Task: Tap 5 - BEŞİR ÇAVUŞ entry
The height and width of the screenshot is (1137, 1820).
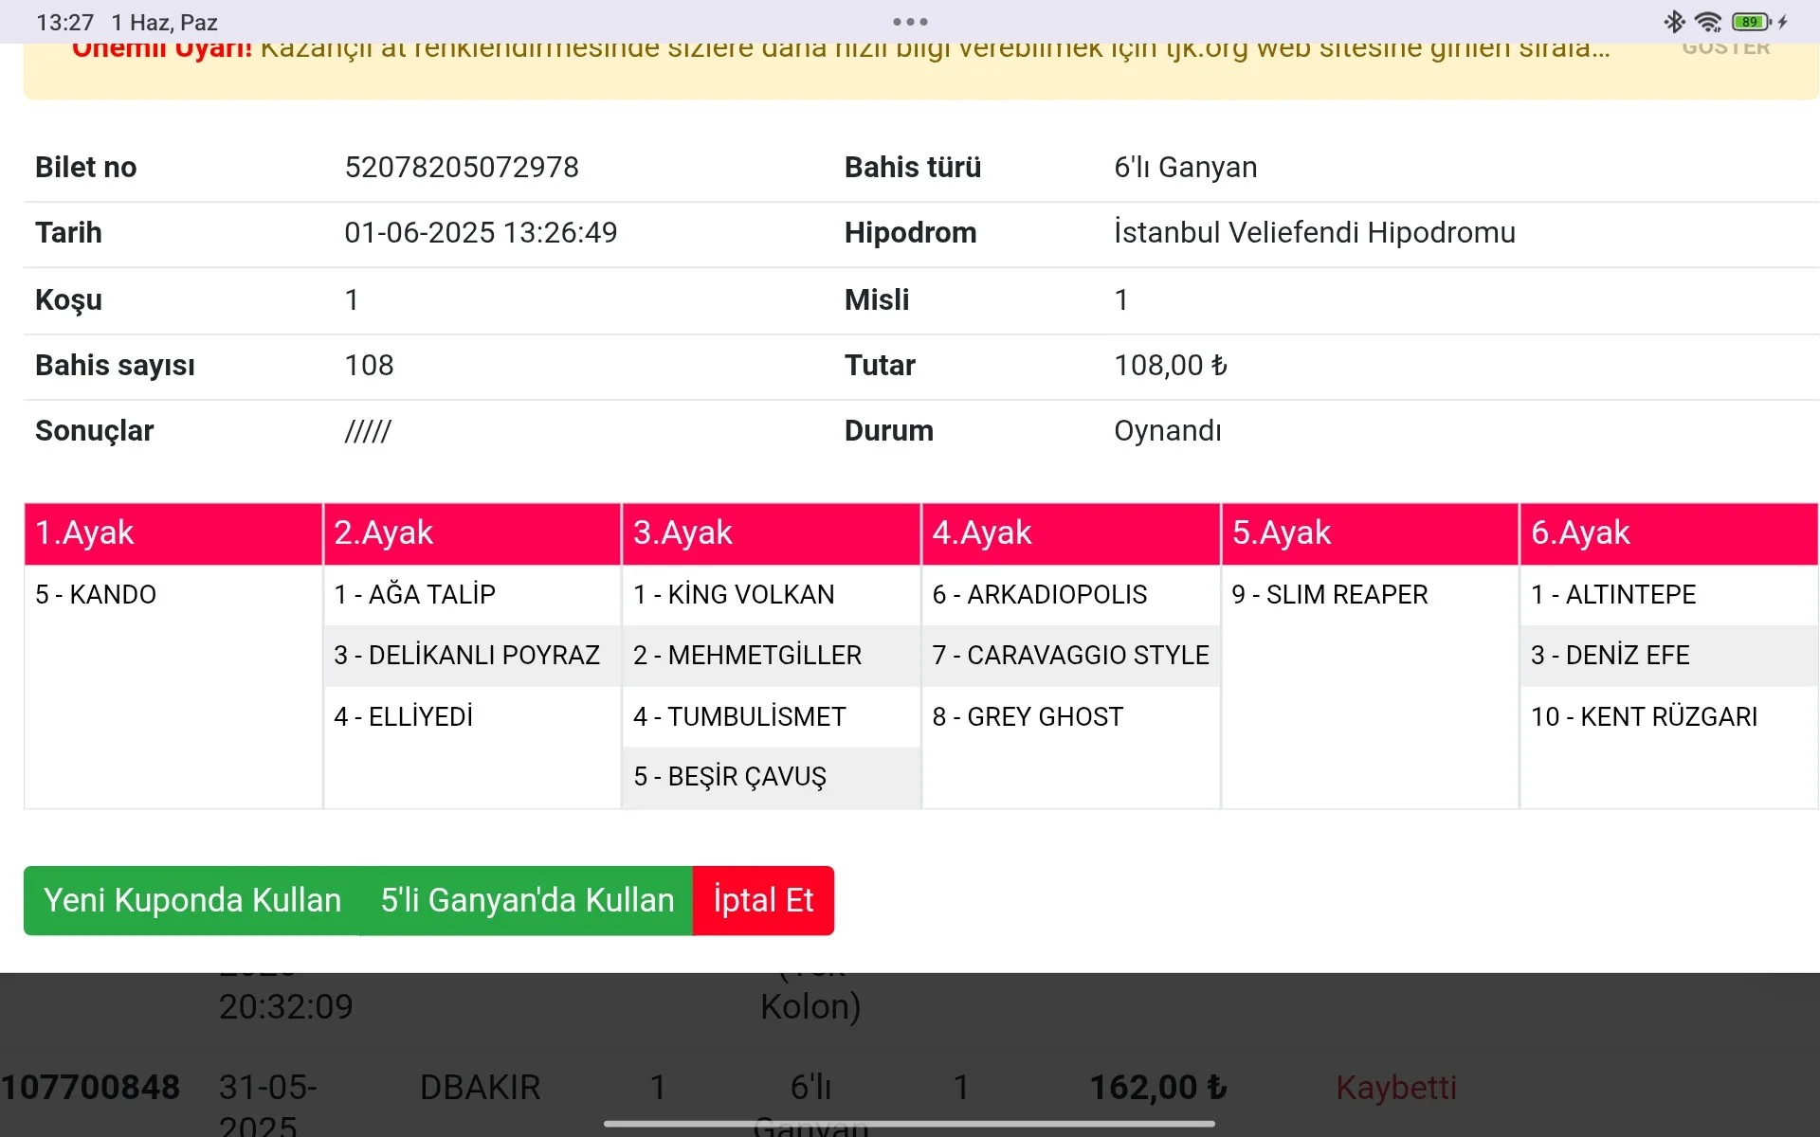Action: click(730, 777)
